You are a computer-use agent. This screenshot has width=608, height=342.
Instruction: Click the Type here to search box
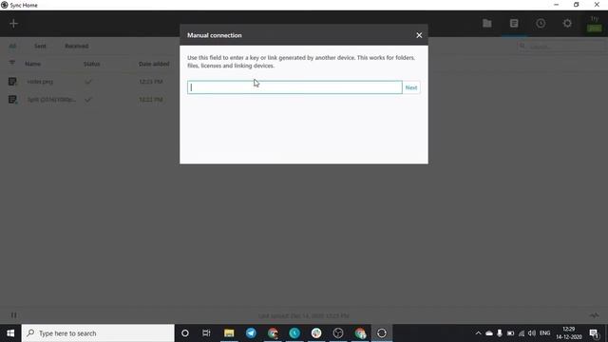pos(98,333)
